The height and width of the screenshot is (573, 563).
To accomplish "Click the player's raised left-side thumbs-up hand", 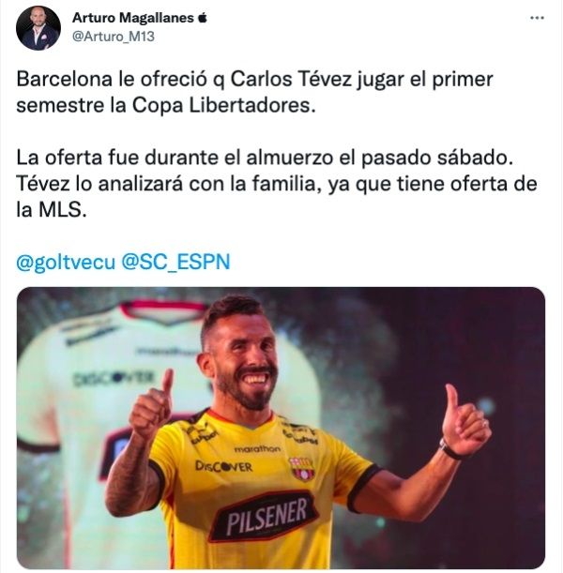I will click(151, 404).
